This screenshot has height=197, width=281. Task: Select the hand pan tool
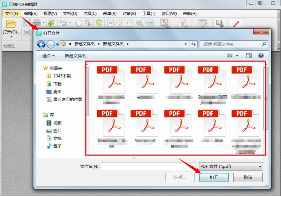(78, 23)
